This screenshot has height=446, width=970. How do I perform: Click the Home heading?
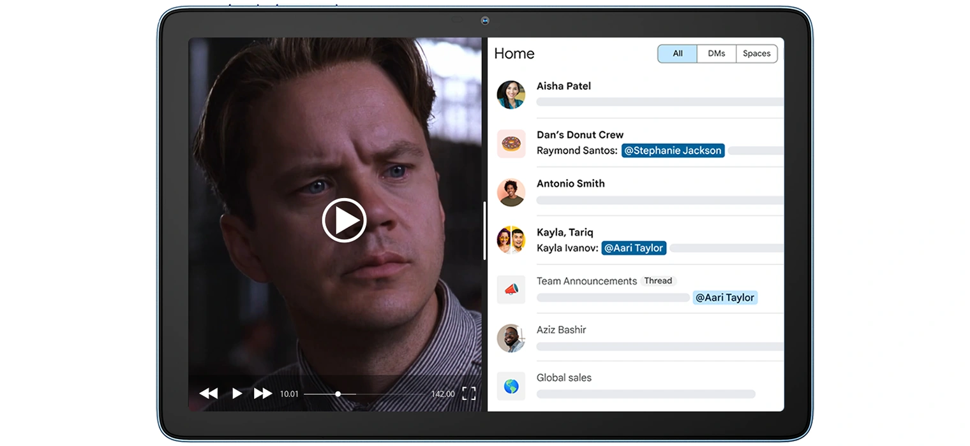pos(514,54)
